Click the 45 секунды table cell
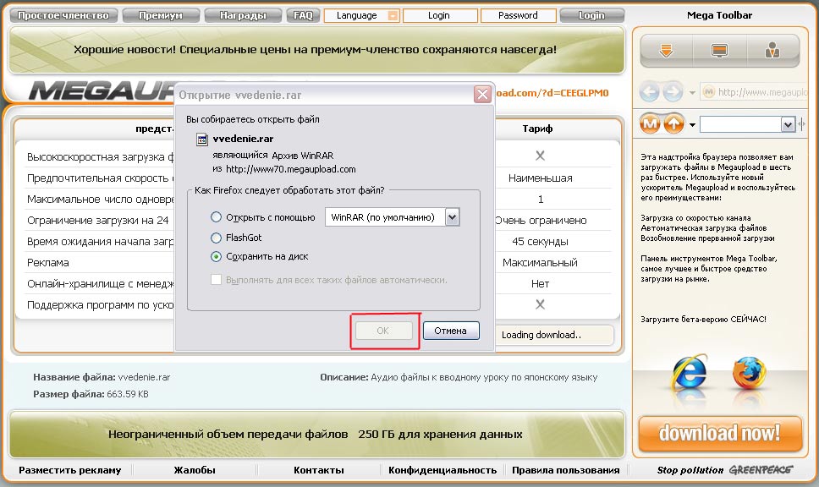The width and height of the screenshot is (819, 487). pos(540,242)
